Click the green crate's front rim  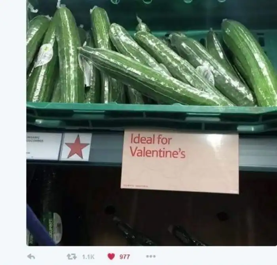coord(152,108)
